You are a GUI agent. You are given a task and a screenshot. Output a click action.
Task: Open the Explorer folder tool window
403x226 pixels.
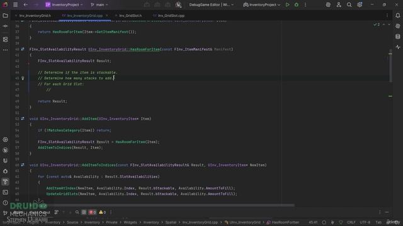[x=5, y=16]
